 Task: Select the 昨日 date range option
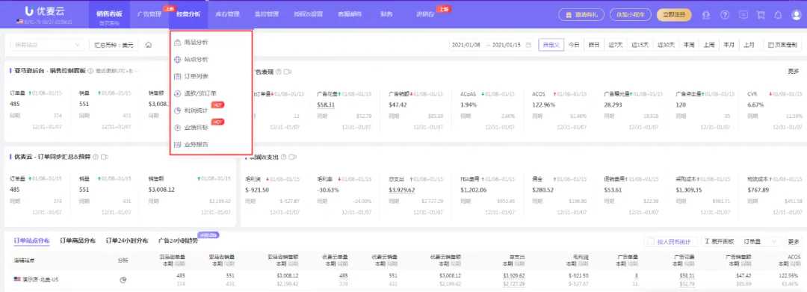tap(594, 45)
